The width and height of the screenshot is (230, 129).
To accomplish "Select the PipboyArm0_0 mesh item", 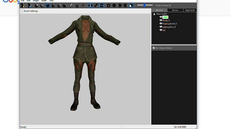I will 170,24.
